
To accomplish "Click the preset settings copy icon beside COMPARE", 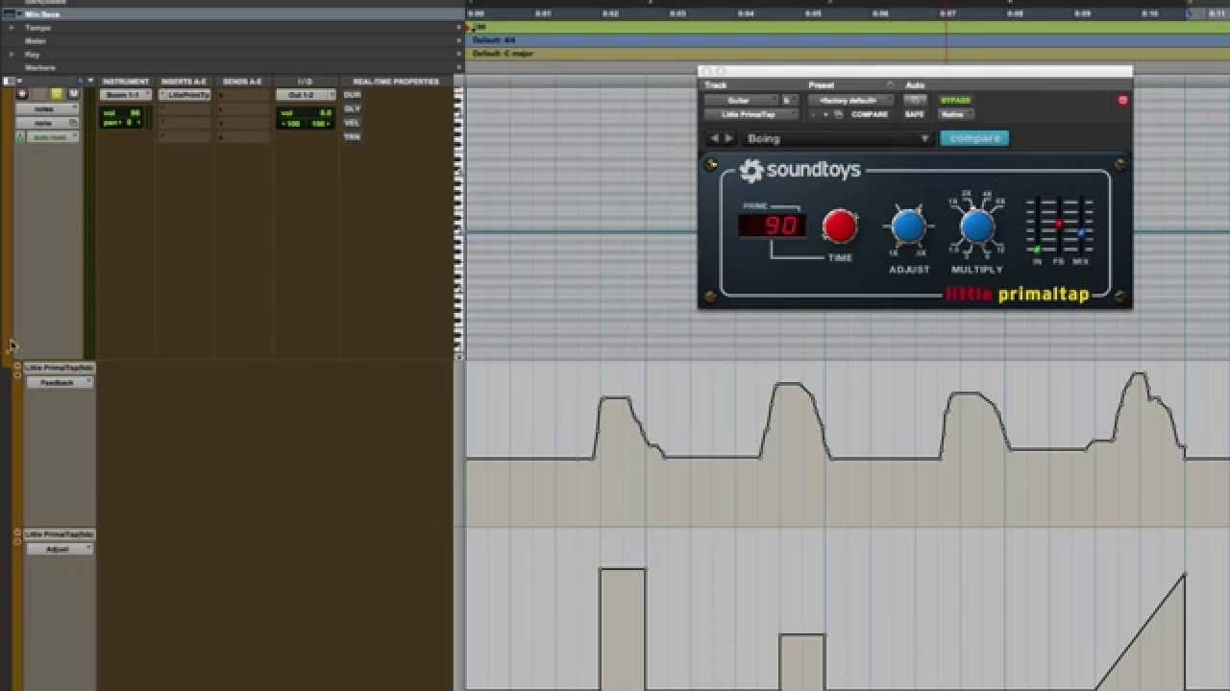I will (839, 114).
